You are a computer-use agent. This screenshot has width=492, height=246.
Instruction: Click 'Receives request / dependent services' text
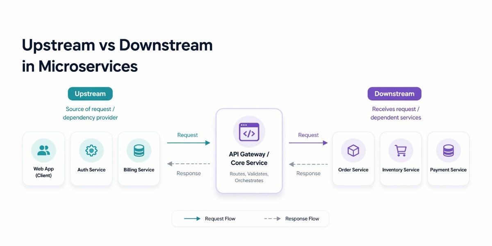click(x=396, y=114)
